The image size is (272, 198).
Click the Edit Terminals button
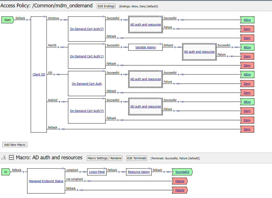pyautogui.click(x=136, y=158)
